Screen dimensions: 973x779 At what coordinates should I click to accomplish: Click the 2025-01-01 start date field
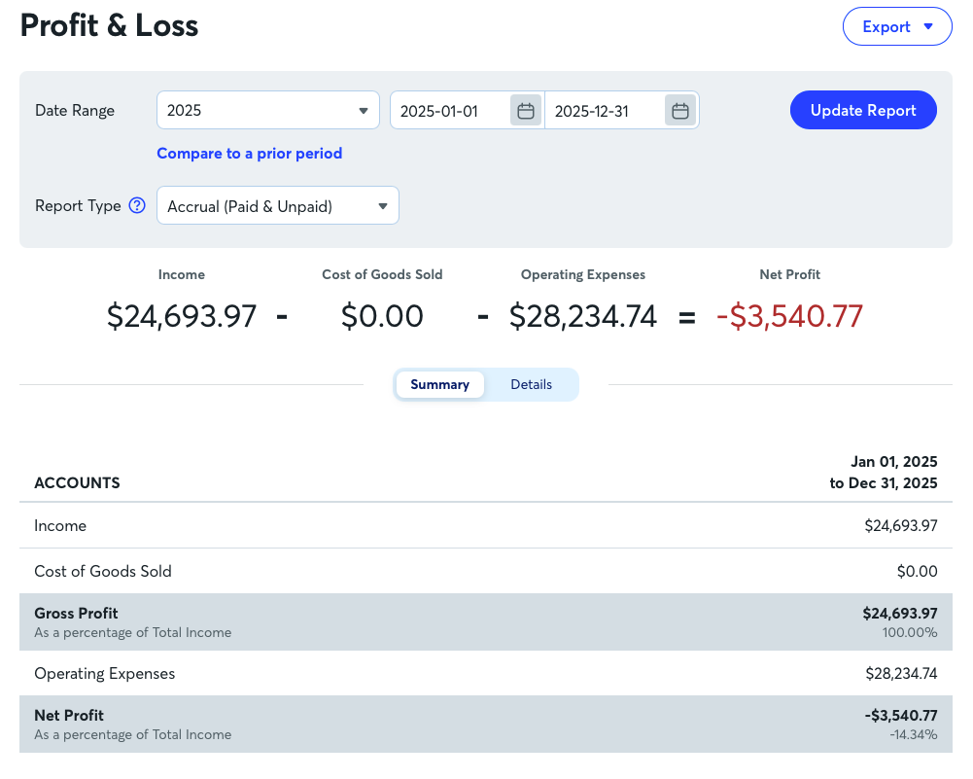click(x=449, y=111)
